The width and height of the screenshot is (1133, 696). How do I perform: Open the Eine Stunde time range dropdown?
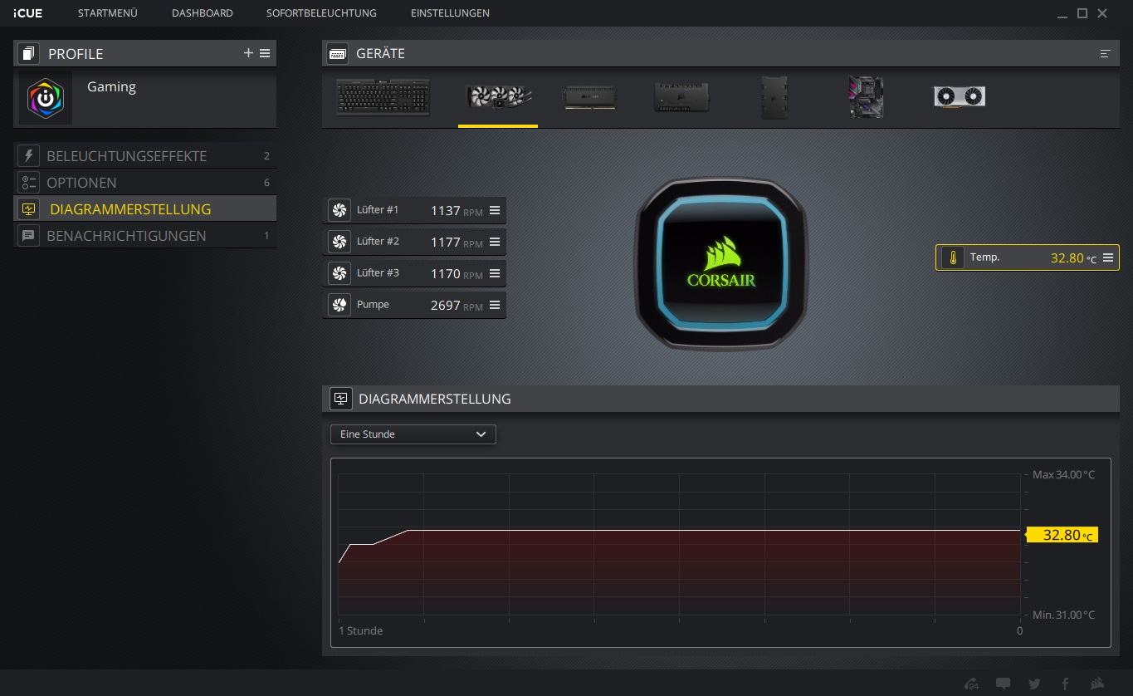pos(413,434)
